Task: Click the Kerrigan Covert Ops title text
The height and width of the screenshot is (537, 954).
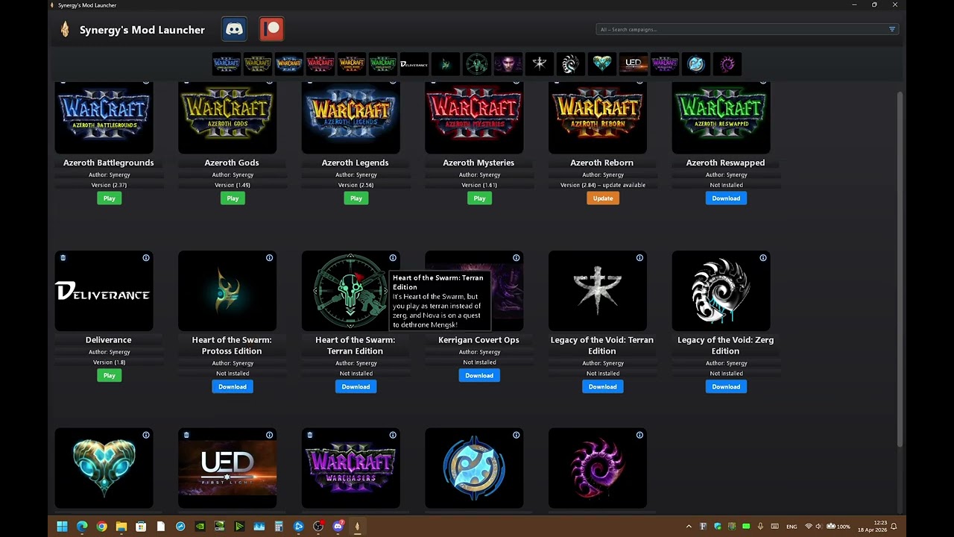Action: 479,340
